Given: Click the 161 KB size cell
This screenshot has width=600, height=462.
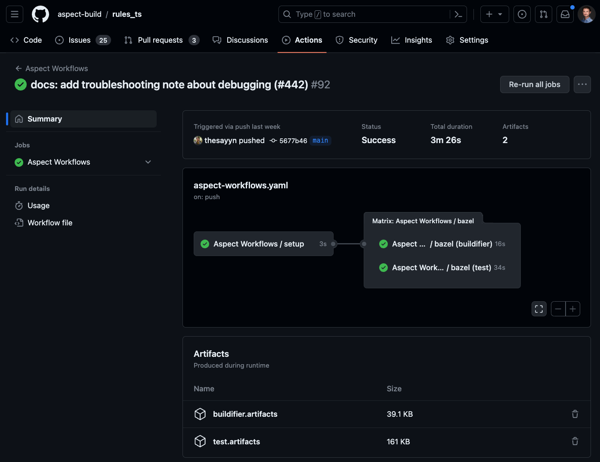Looking at the screenshot, I should [x=399, y=442].
